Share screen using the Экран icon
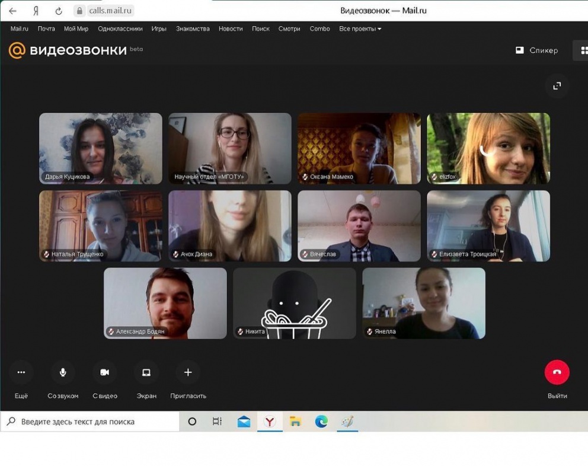Image resolution: width=588 pixels, height=466 pixels. (146, 372)
